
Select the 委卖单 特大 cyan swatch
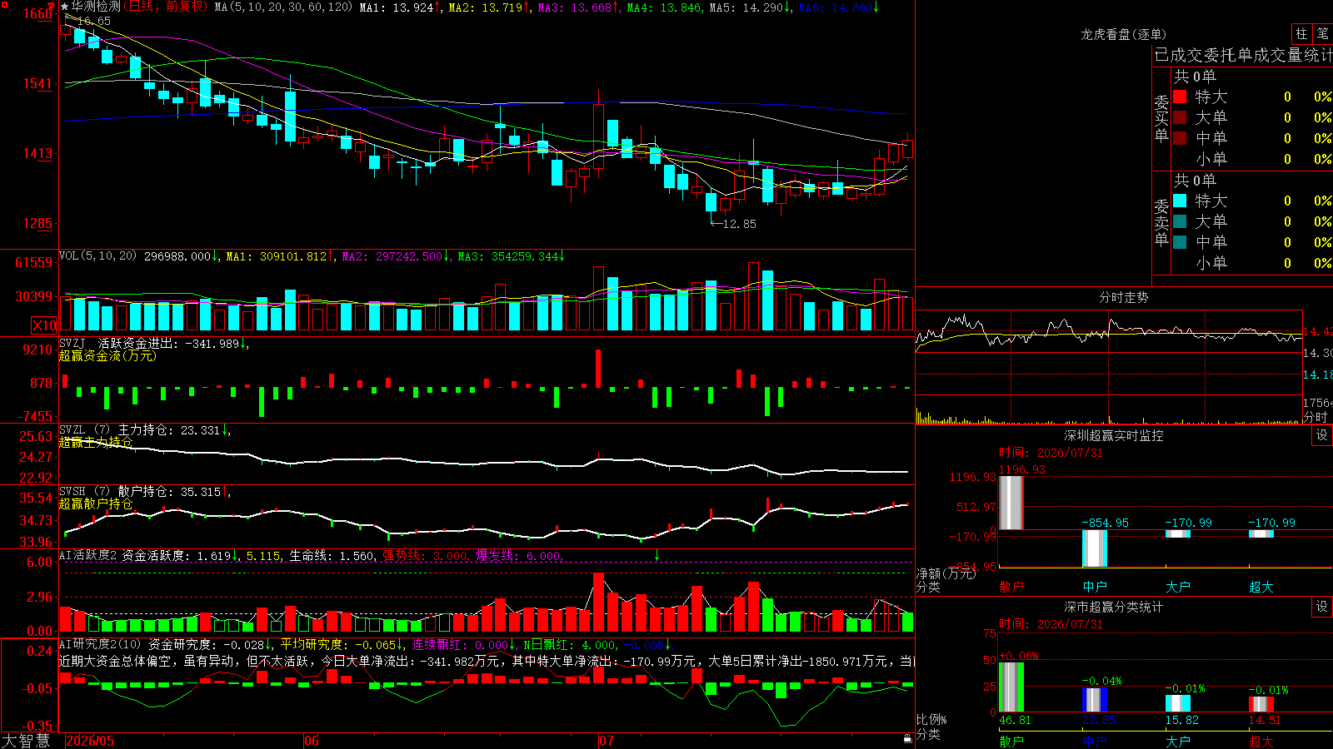coord(1180,201)
